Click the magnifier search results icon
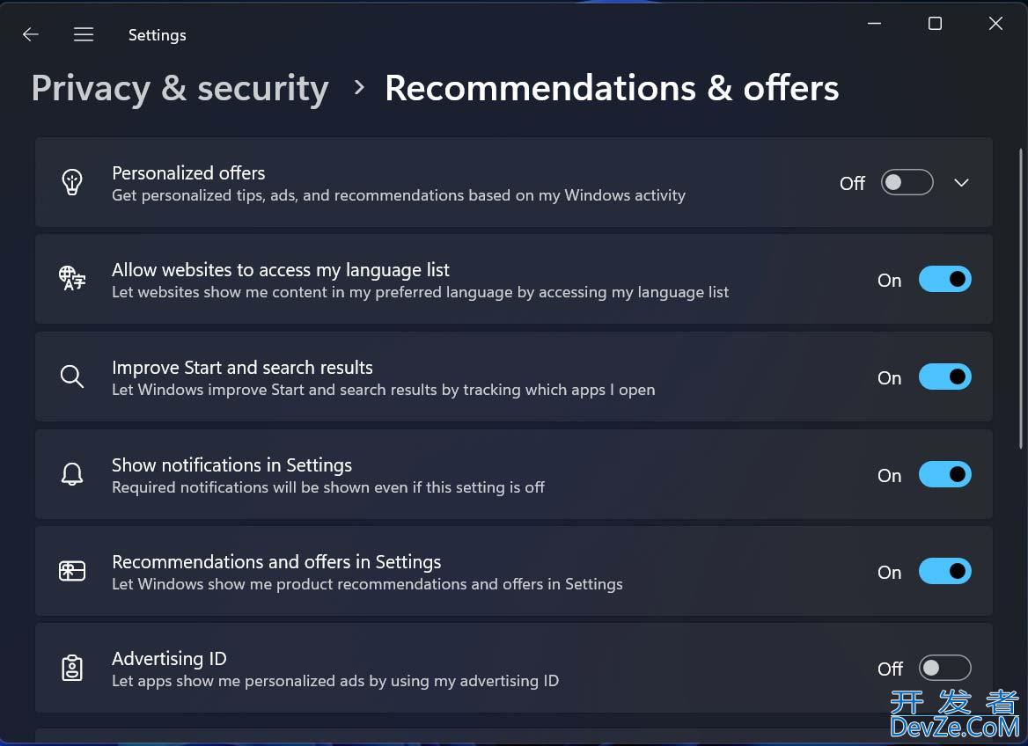Screen dimensions: 1028x746 72,377
